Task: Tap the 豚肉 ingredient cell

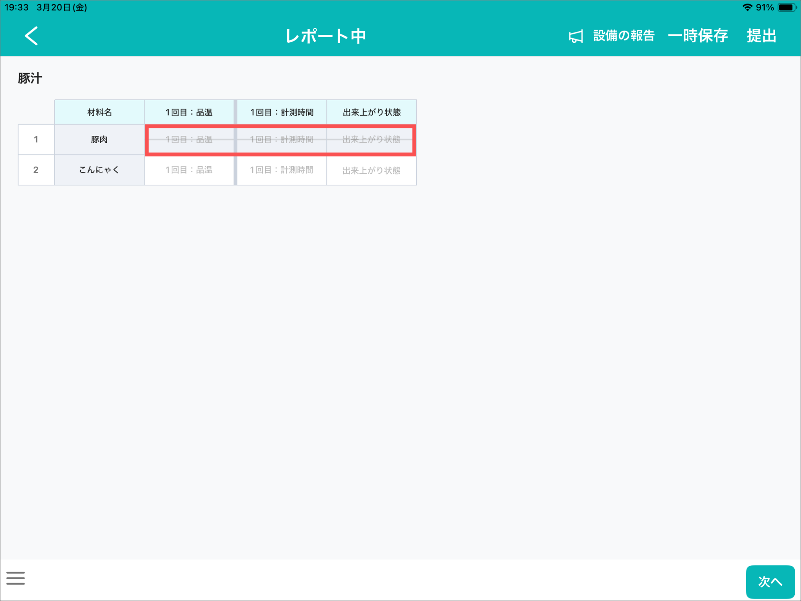Action: click(x=99, y=140)
